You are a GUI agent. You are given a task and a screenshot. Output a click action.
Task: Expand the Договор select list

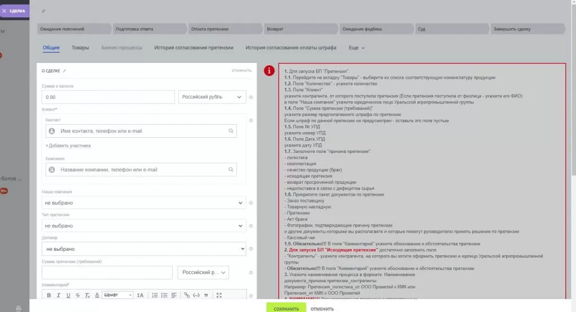click(x=144, y=248)
